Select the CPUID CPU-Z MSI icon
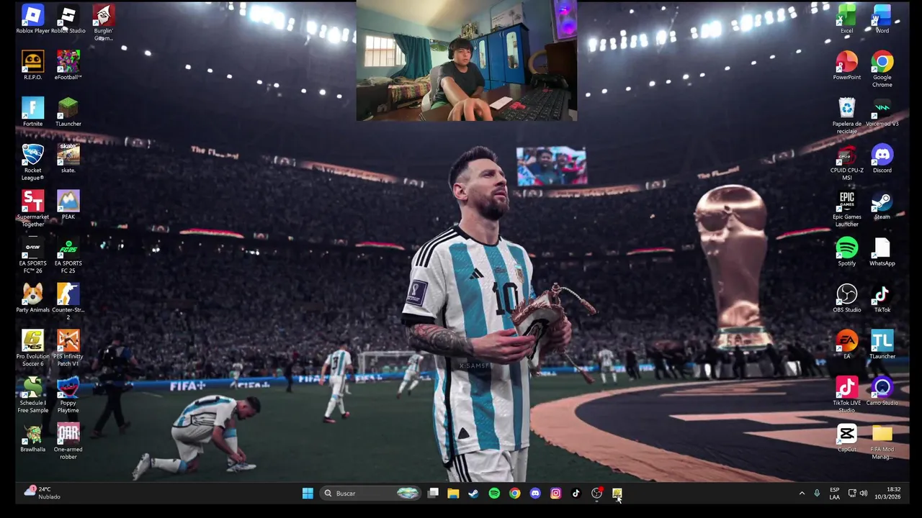This screenshot has width=922, height=518. point(846,162)
